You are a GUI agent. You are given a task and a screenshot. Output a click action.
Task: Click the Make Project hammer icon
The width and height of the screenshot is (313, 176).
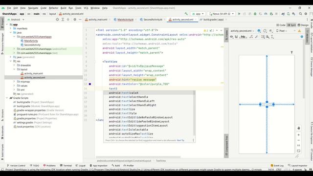click(x=186, y=14)
